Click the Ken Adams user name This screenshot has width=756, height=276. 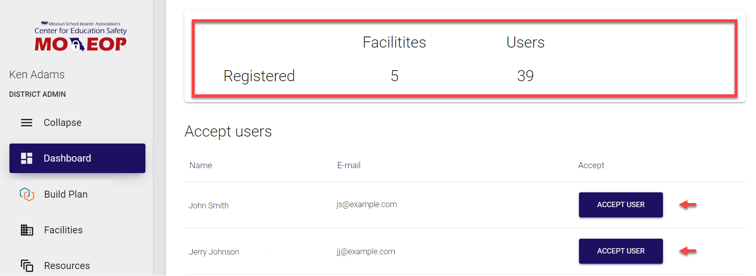click(x=37, y=75)
